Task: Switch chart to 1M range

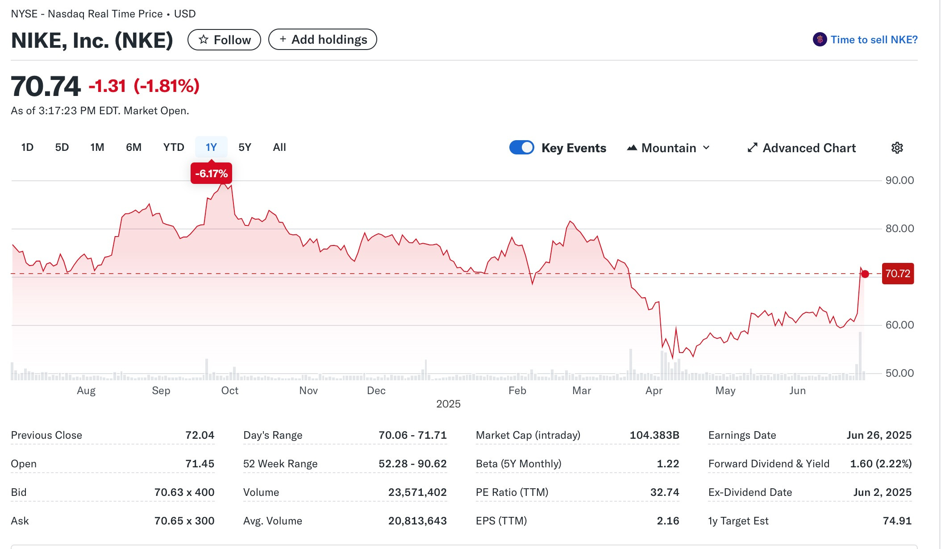Action: pyautogui.click(x=97, y=147)
